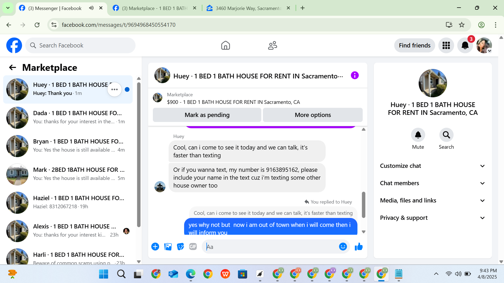Open the Mark 2BED 1BATH conversation
The image size is (504, 283).
(x=68, y=174)
